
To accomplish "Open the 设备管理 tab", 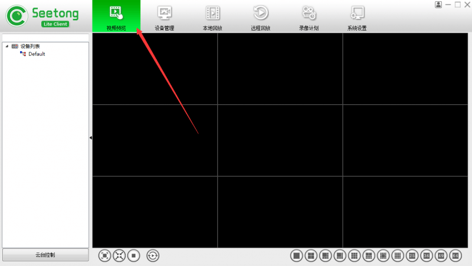I will tap(165, 17).
